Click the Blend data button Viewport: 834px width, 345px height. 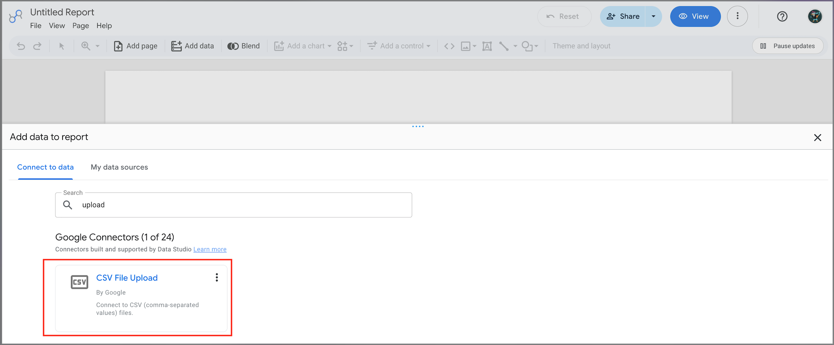coord(243,46)
